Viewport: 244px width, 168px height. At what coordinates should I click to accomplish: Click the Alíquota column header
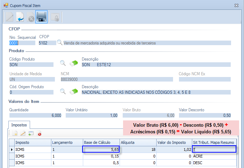[137, 142]
